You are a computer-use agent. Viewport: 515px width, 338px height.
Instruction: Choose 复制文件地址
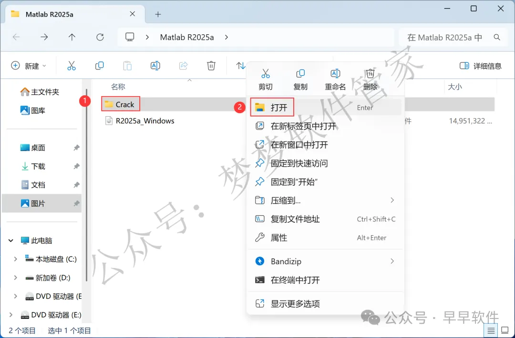[325, 219]
